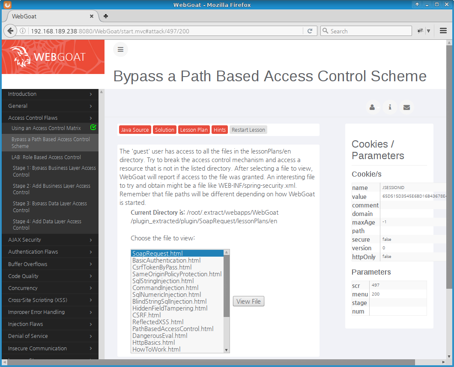The width and height of the screenshot is (454, 367).
Task: Open the user profile icon
Action: pyautogui.click(x=372, y=107)
